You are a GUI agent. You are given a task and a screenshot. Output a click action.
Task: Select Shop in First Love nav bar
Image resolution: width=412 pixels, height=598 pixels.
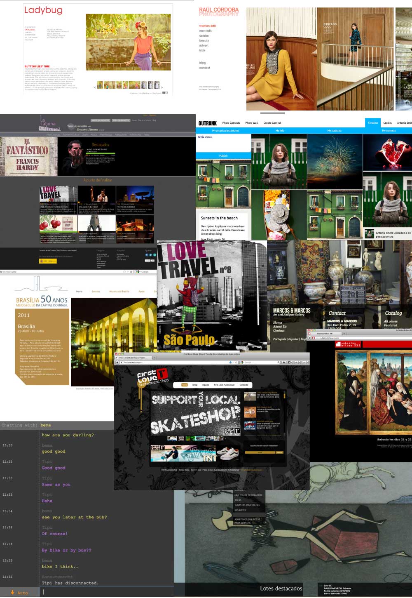pyautogui.click(x=195, y=385)
